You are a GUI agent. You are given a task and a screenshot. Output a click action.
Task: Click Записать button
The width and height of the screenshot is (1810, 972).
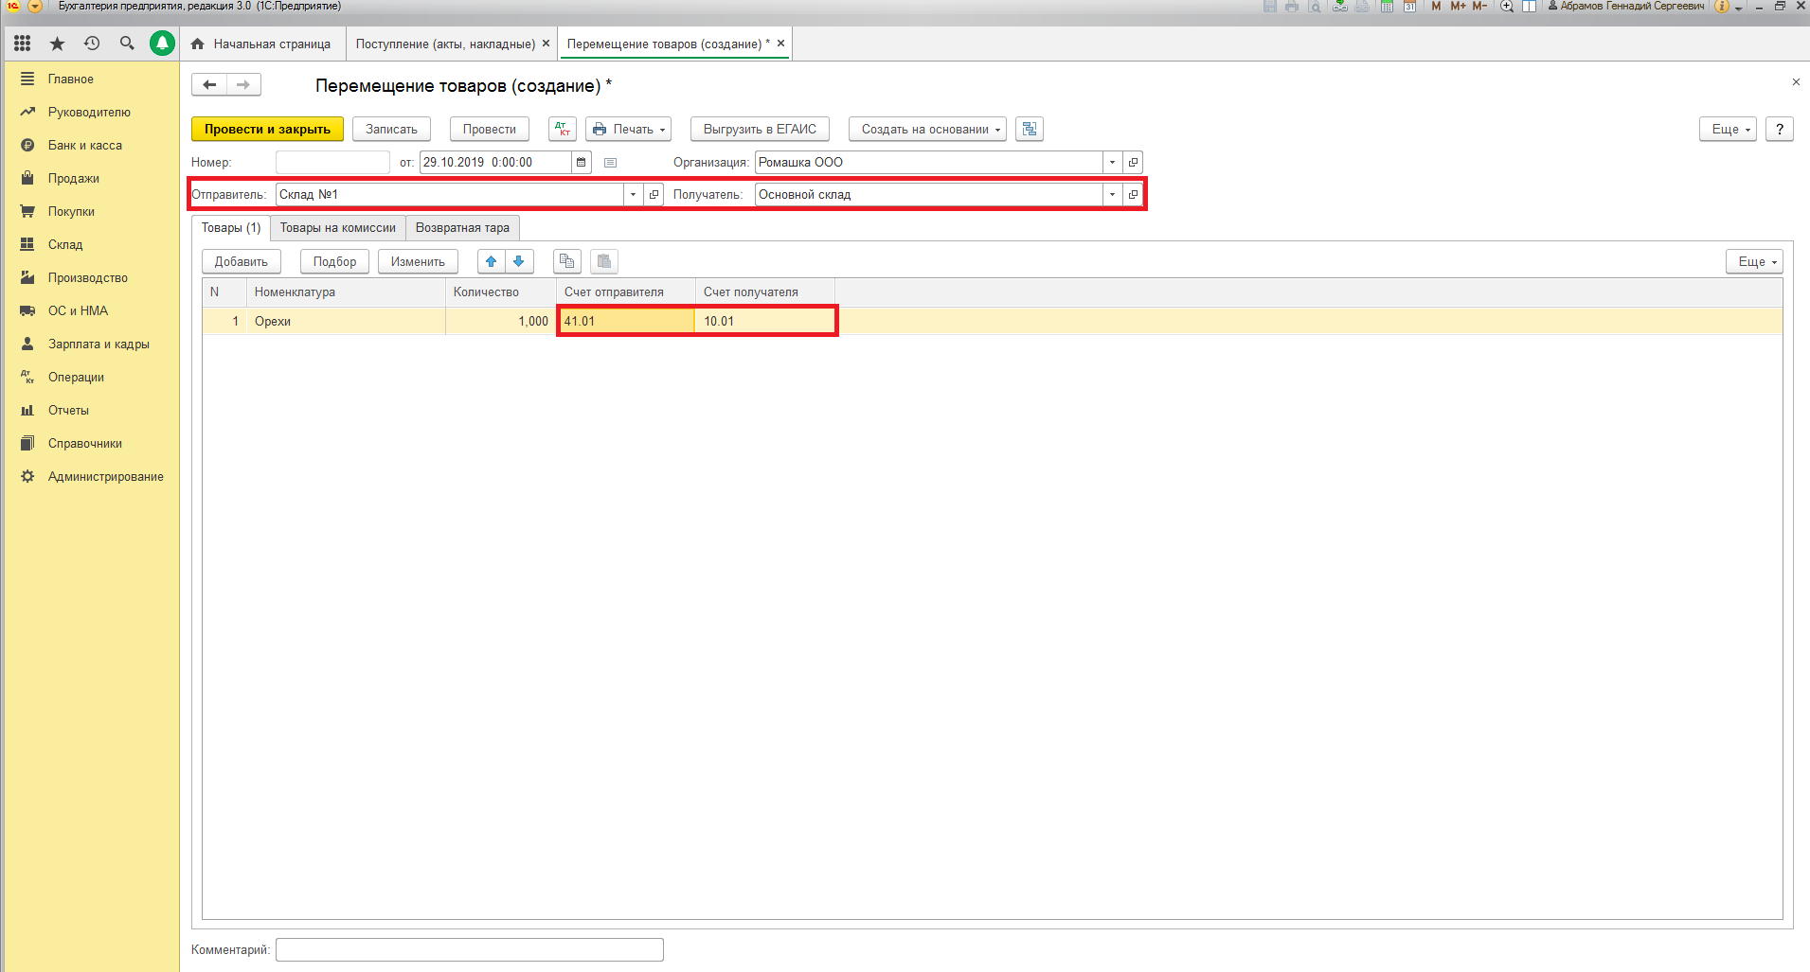pos(391,130)
